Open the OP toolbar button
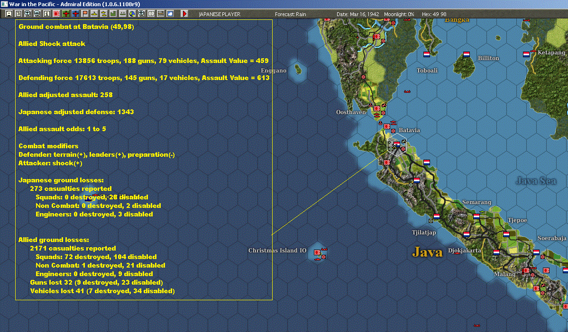The width and height of the screenshot is (568, 332). pyautogui.click(x=151, y=14)
